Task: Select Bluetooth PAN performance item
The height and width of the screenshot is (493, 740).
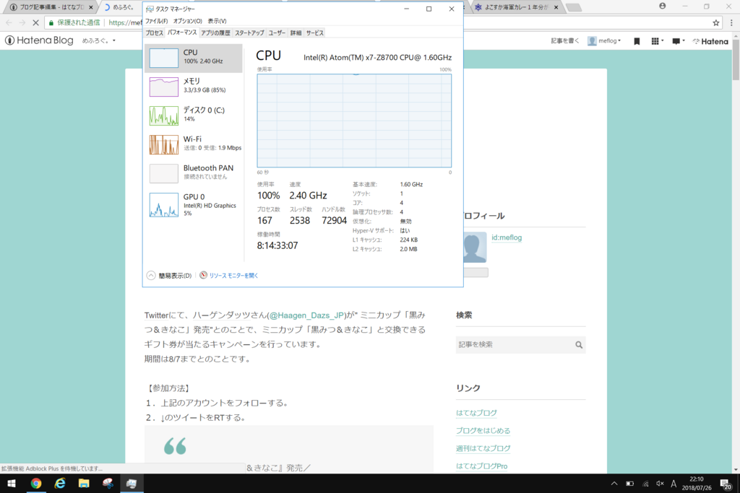Action: (x=194, y=173)
